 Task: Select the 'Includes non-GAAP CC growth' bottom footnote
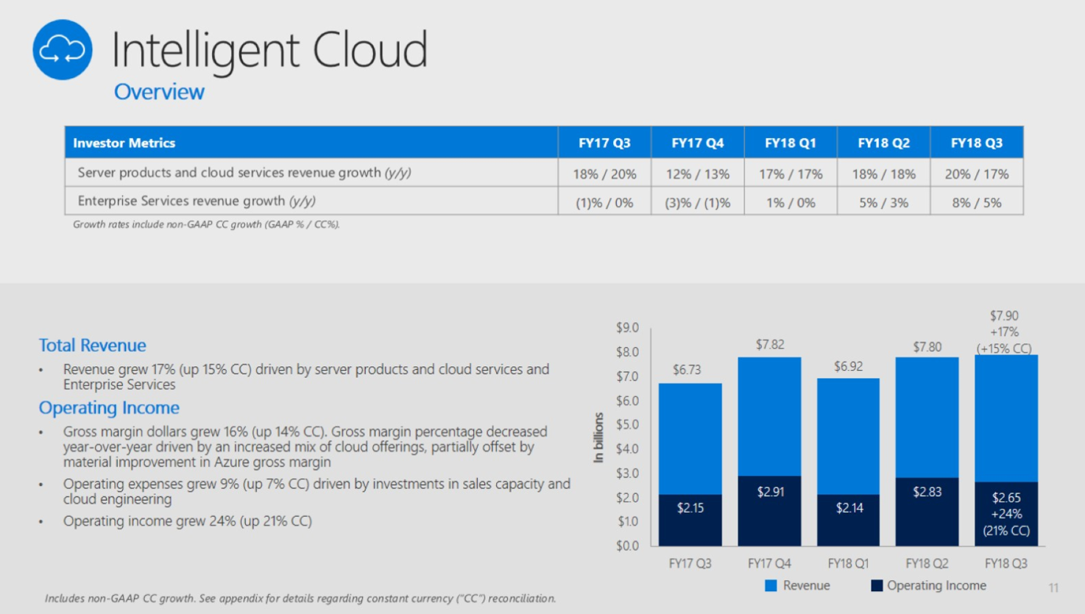(x=300, y=599)
